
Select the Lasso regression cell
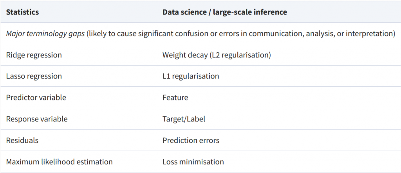point(34,76)
